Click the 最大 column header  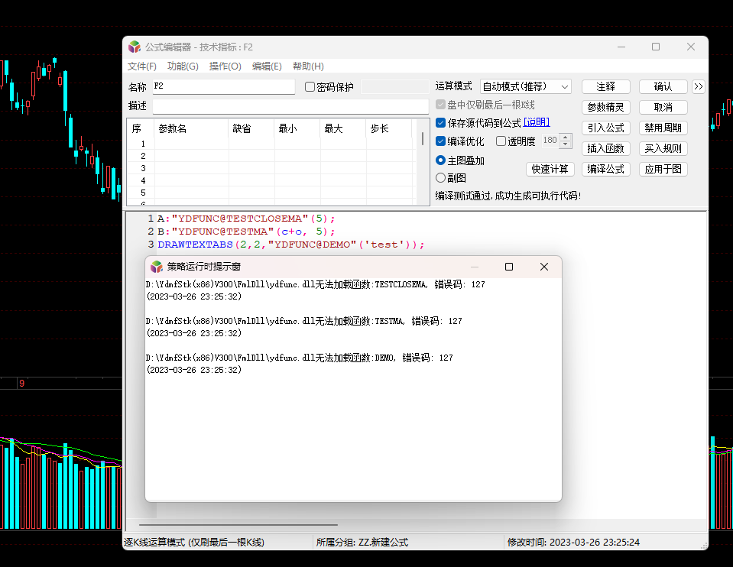click(x=342, y=128)
